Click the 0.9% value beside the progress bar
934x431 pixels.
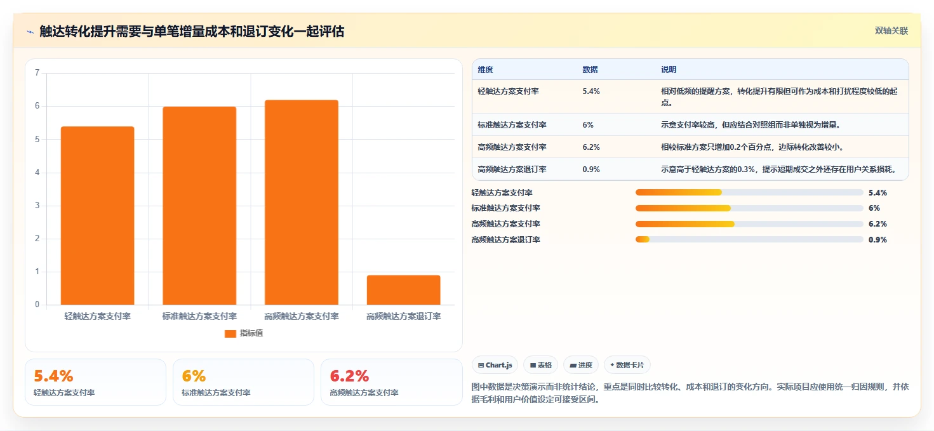(x=877, y=240)
